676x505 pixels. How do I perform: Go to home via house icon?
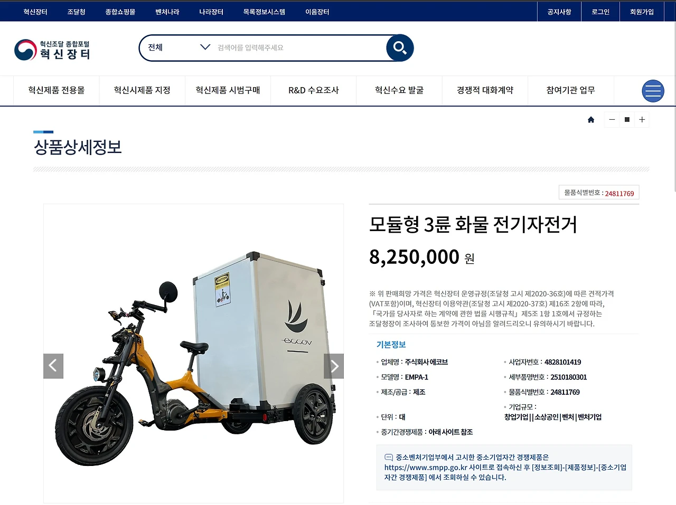(x=591, y=120)
